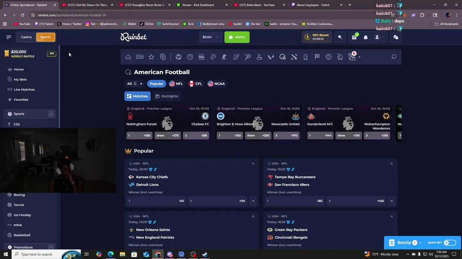Collapse the Promotions sidebar section
The width and height of the screenshot is (462, 259).
[x=51, y=247]
